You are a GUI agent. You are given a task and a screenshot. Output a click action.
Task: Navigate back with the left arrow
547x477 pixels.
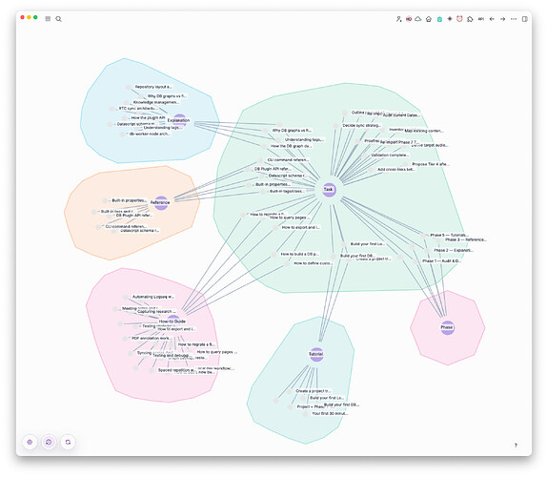492,19
